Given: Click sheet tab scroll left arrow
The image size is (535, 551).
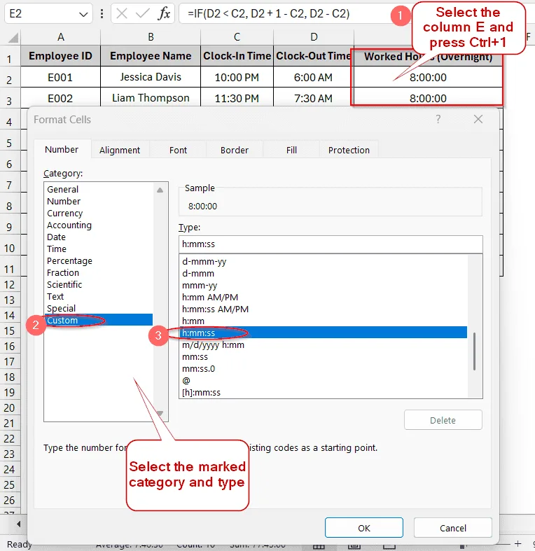Looking at the screenshot, I should (x=18, y=524).
